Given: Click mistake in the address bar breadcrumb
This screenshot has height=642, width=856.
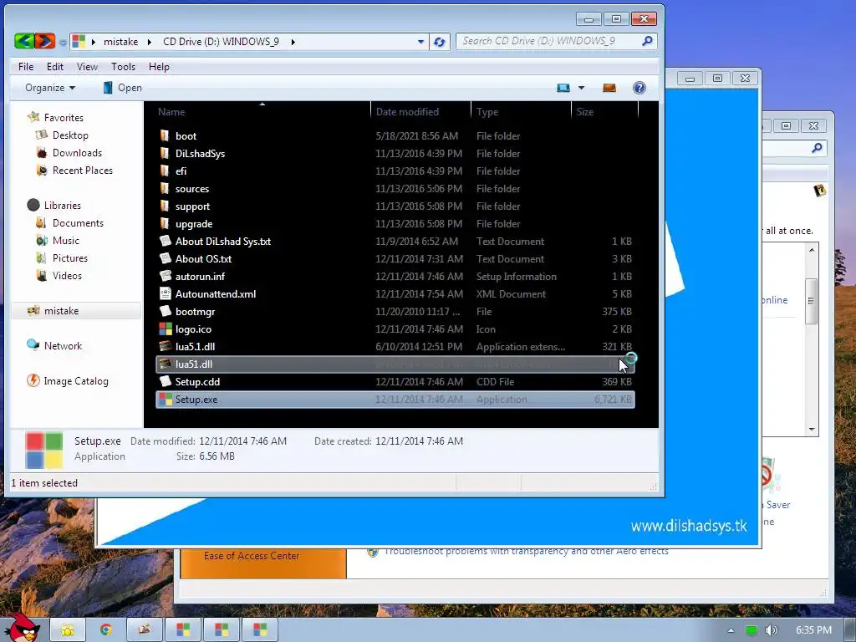Looking at the screenshot, I should pyautogui.click(x=120, y=42).
